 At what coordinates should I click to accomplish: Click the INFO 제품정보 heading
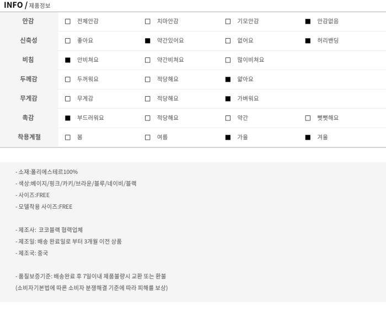27,5
